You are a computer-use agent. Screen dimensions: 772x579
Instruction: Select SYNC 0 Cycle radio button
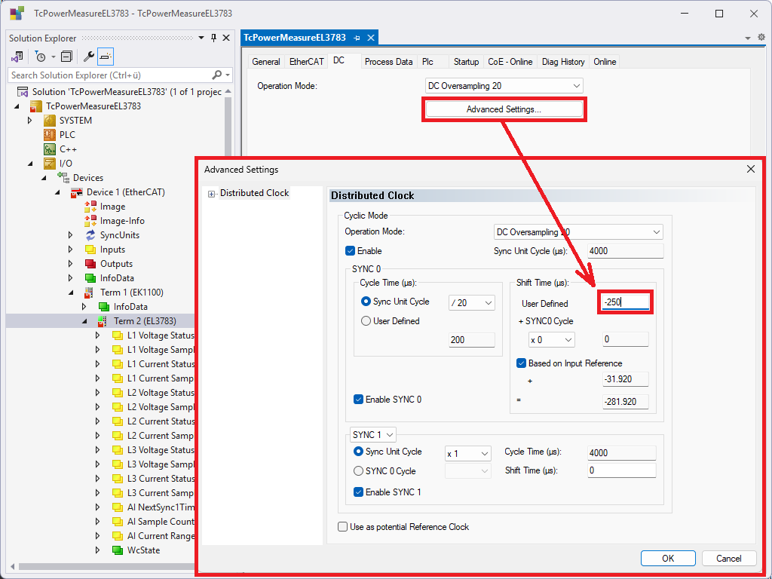358,471
